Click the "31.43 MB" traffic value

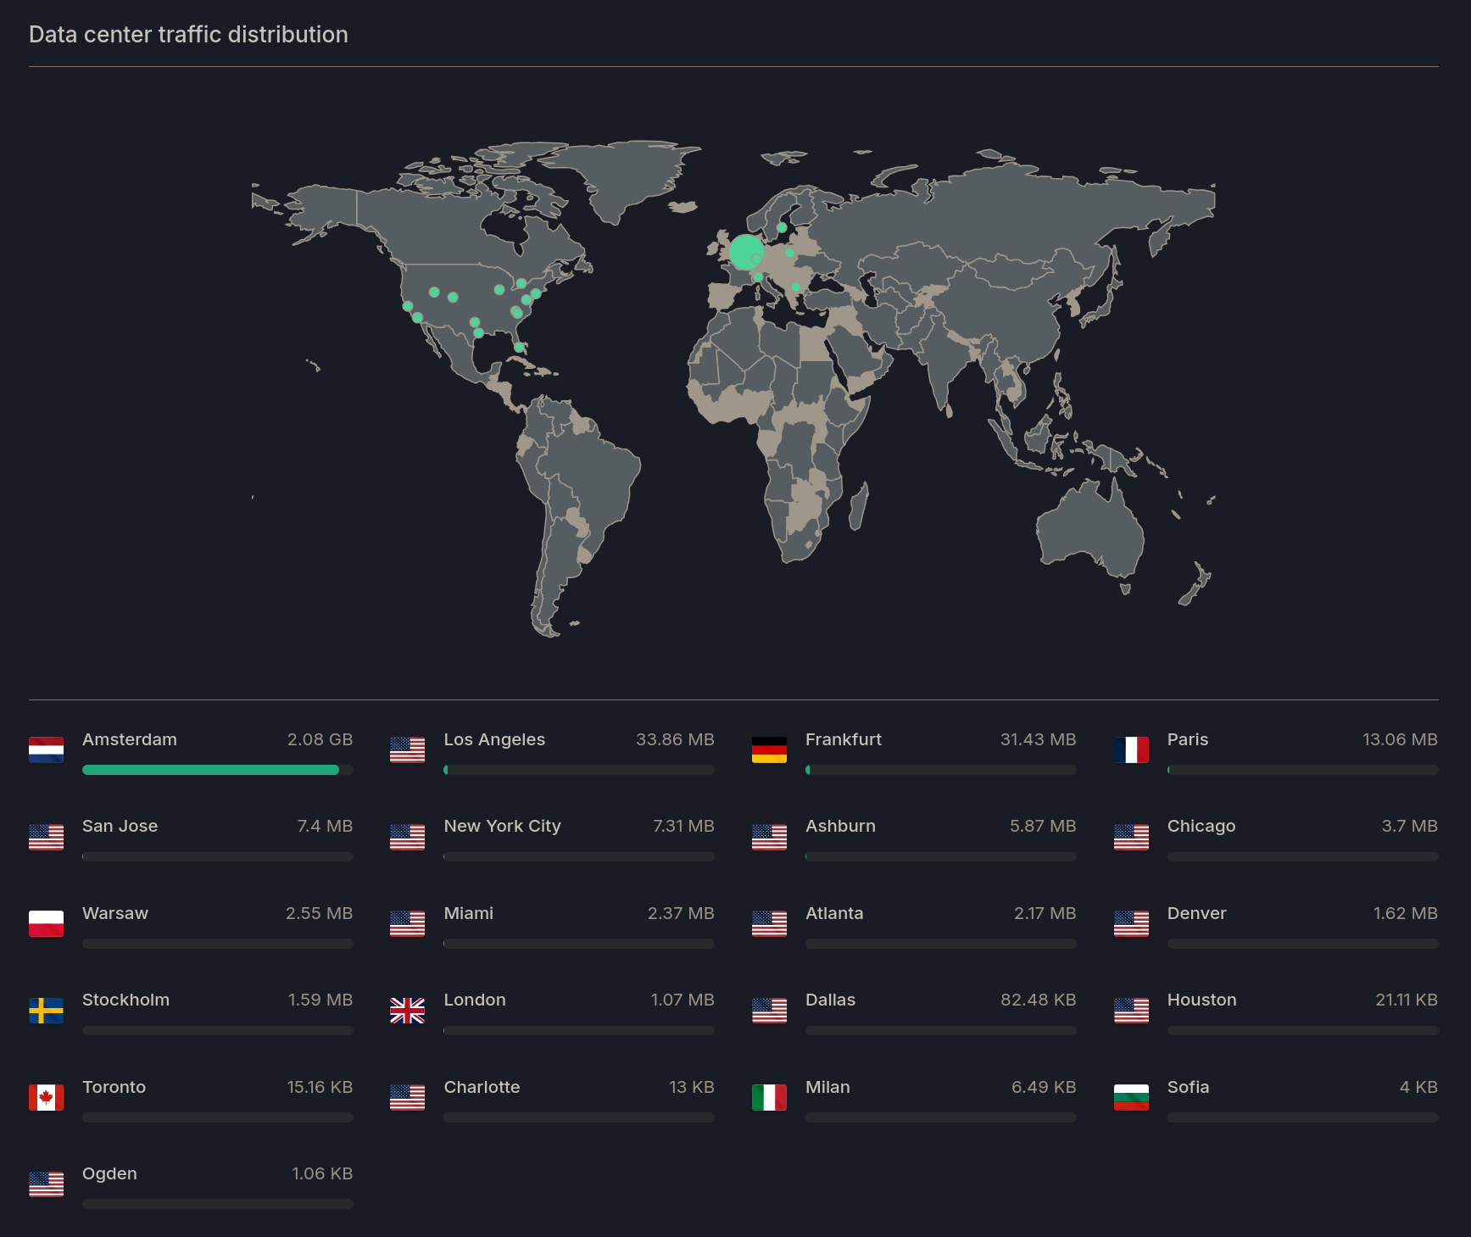pyautogui.click(x=1038, y=739)
